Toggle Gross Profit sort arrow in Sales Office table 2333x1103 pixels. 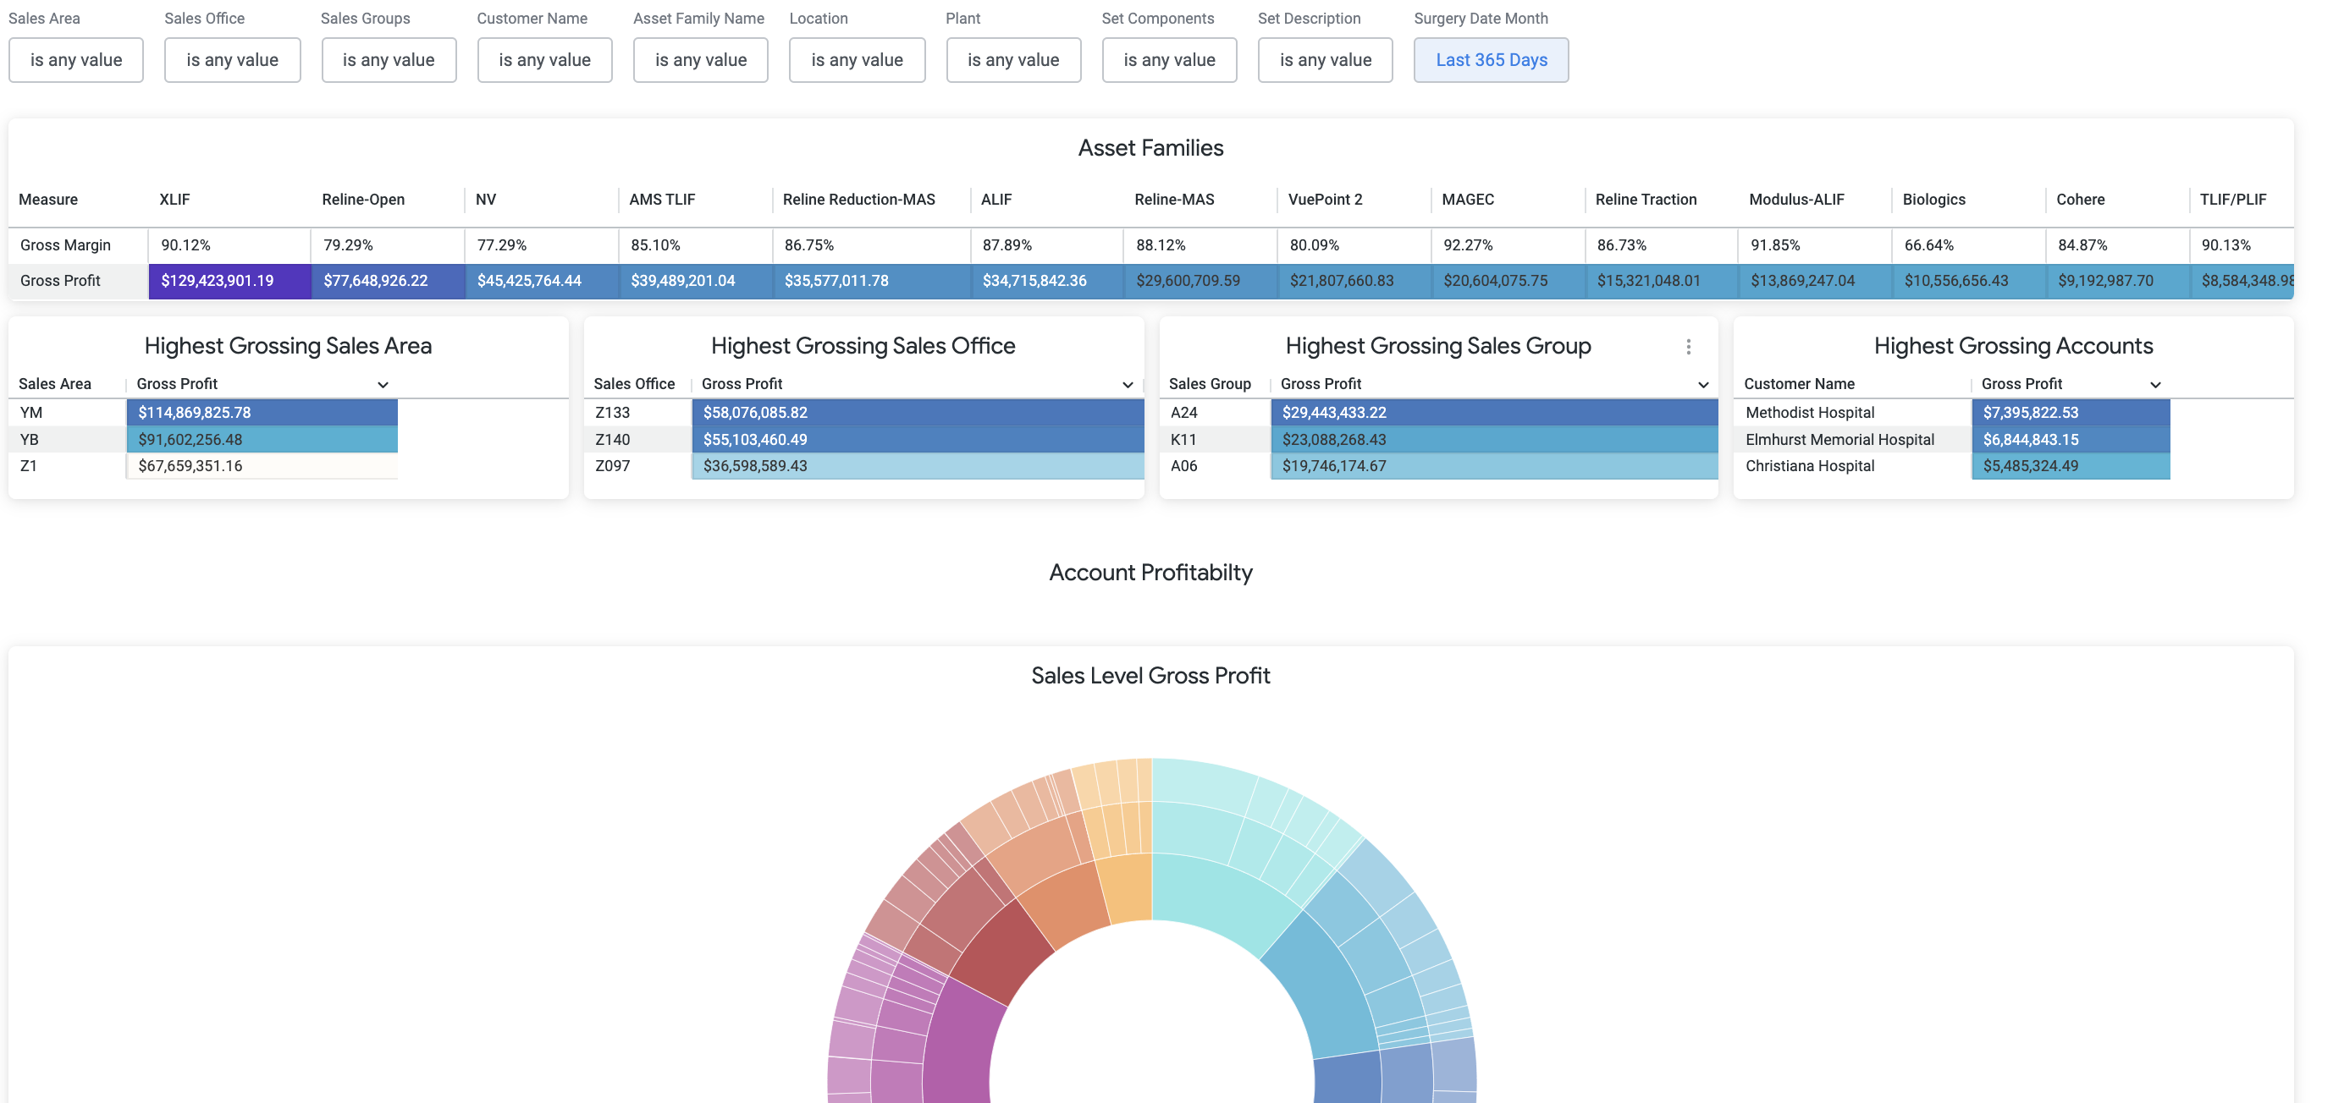tap(1128, 385)
